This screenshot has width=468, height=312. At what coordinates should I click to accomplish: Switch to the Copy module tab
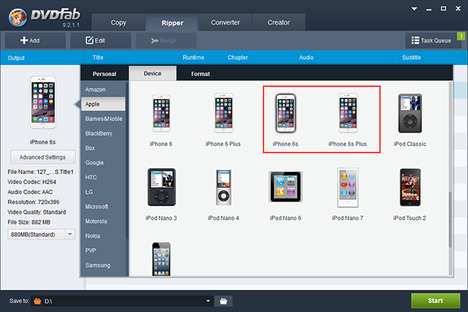pyautogui.click(x=119, y=22)
